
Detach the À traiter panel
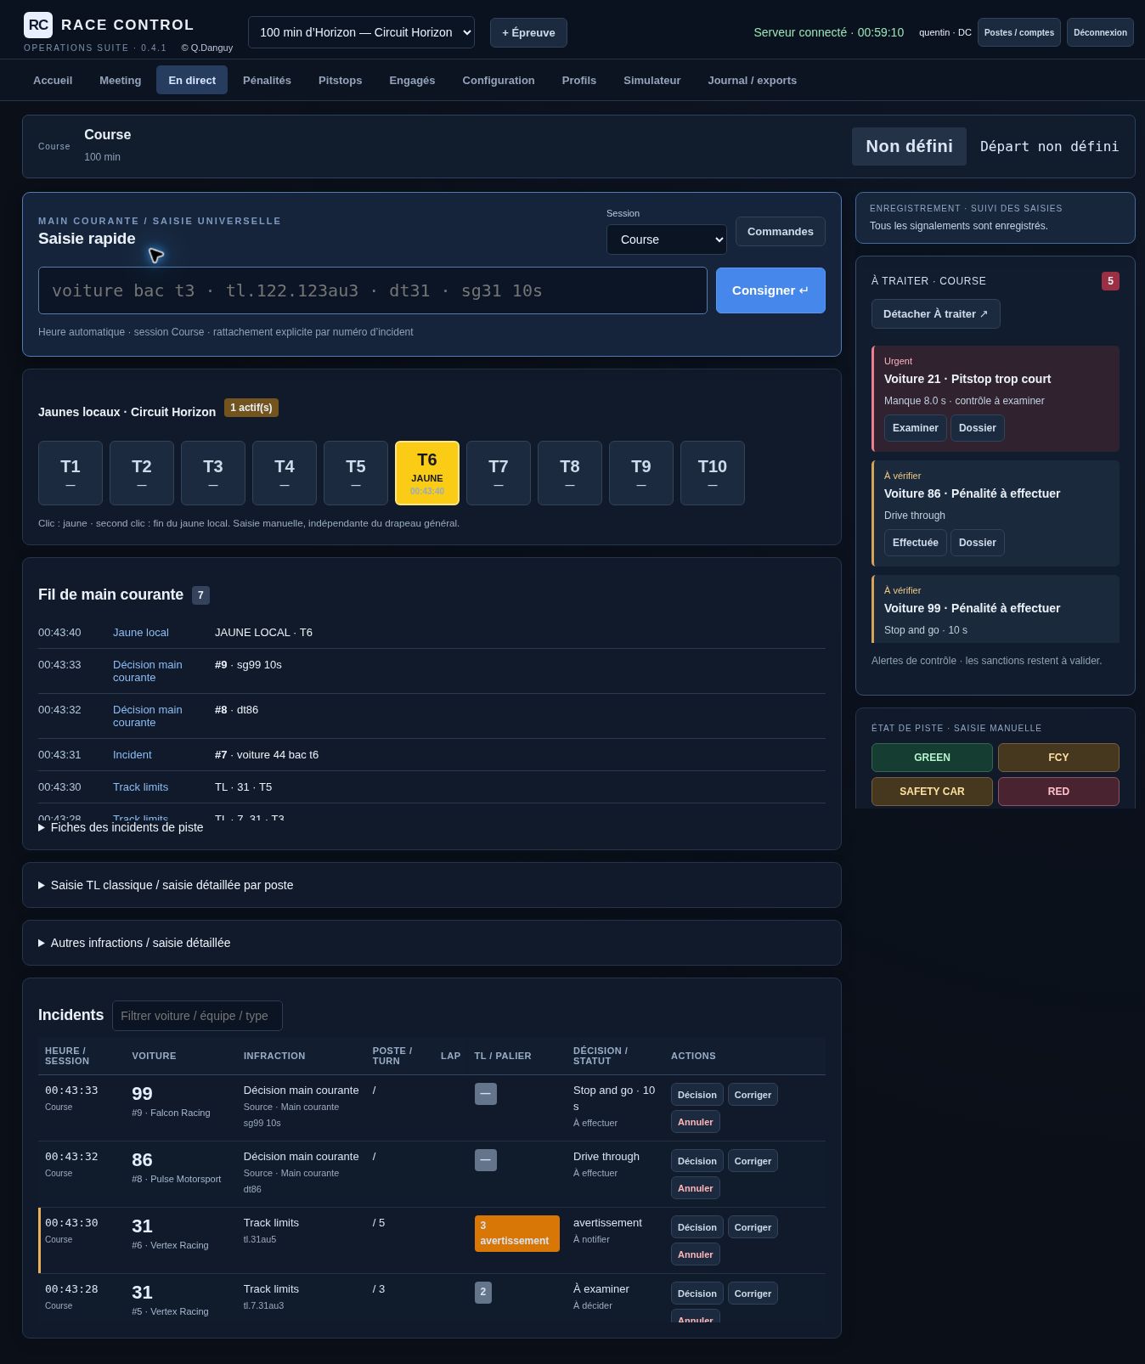935,313
